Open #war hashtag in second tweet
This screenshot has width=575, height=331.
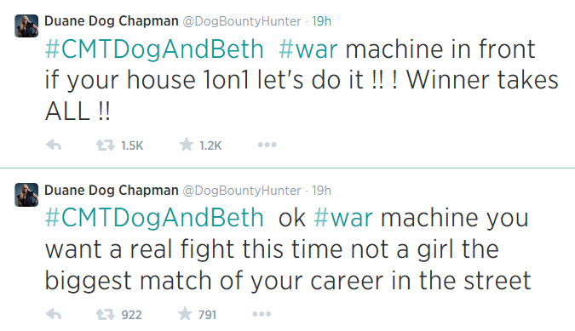click(x=343, y=218)
